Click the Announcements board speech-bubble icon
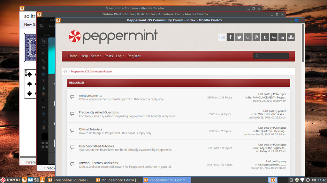The width and height of the screenshot is (327, 183). point(72,97)
